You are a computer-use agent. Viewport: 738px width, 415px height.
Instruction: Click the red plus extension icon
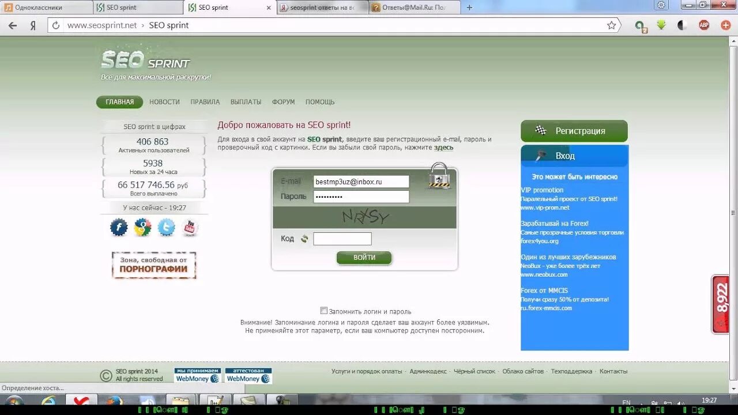(726, 25)
